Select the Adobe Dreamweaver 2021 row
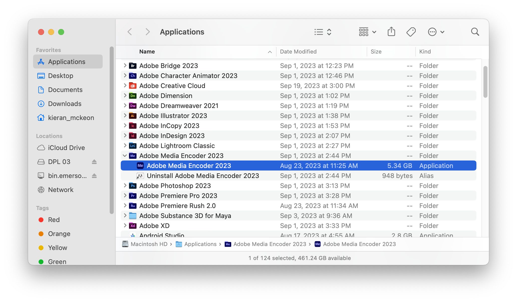Image resolution: width=517 pixels, height=302 pixels. pos(298,106)
